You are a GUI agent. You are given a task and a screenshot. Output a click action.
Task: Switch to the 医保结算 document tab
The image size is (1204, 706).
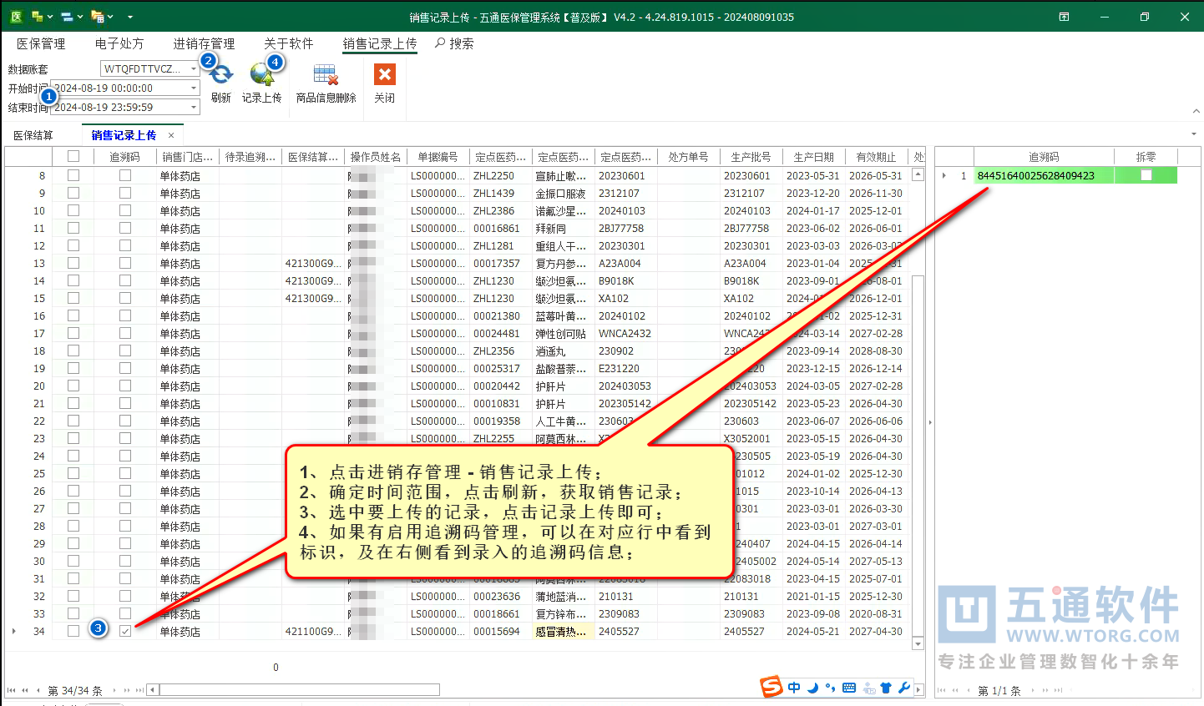(x=33, y=135)
